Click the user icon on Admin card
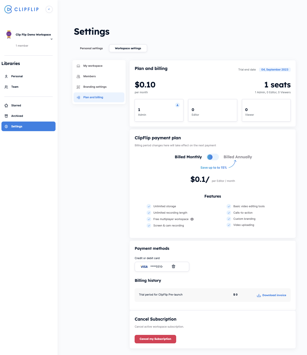Screen dimensions: 307x355 point(178,105)
